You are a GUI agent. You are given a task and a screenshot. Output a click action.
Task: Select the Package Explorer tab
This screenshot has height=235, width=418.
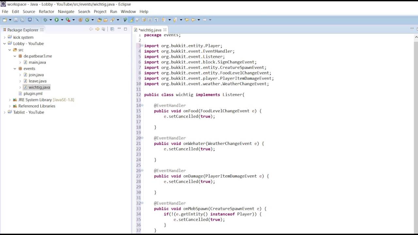coord(23,30)
